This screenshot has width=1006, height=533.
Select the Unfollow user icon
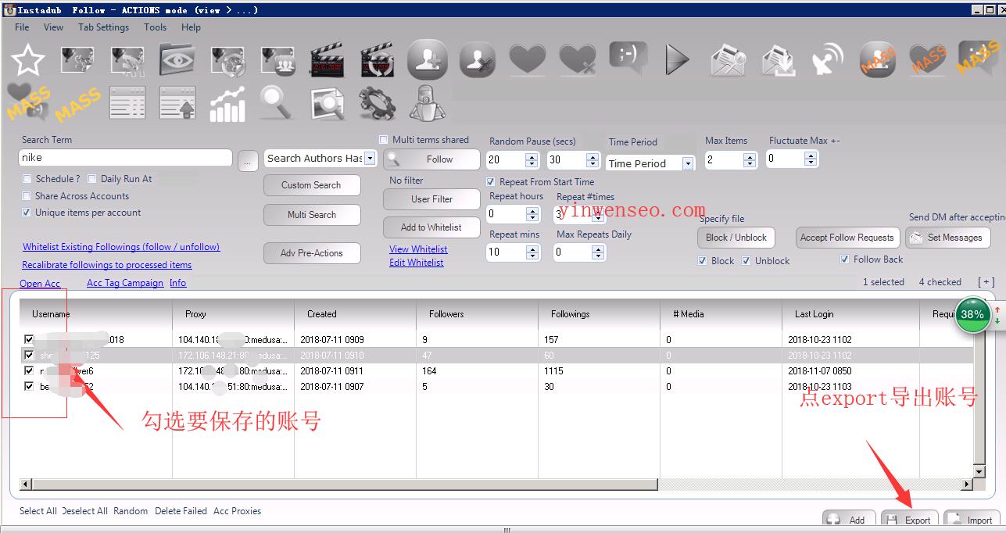coord(477,59)
